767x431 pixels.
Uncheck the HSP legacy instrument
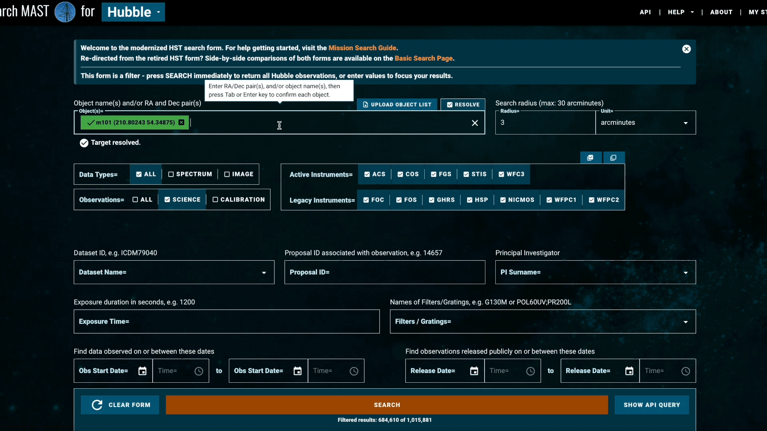pos(477,200)
